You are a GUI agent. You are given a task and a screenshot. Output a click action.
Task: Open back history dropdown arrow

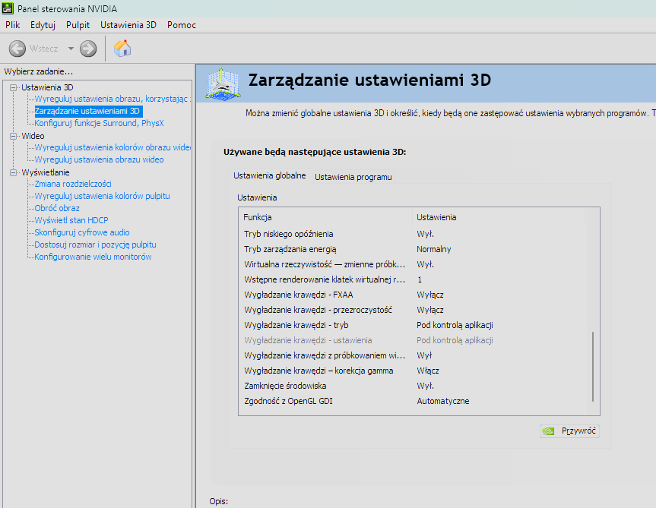(71, 49)
